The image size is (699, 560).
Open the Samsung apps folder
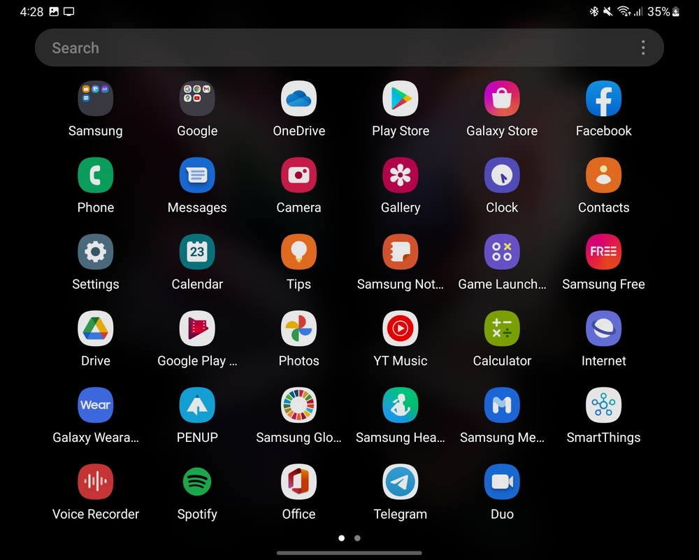95,99
